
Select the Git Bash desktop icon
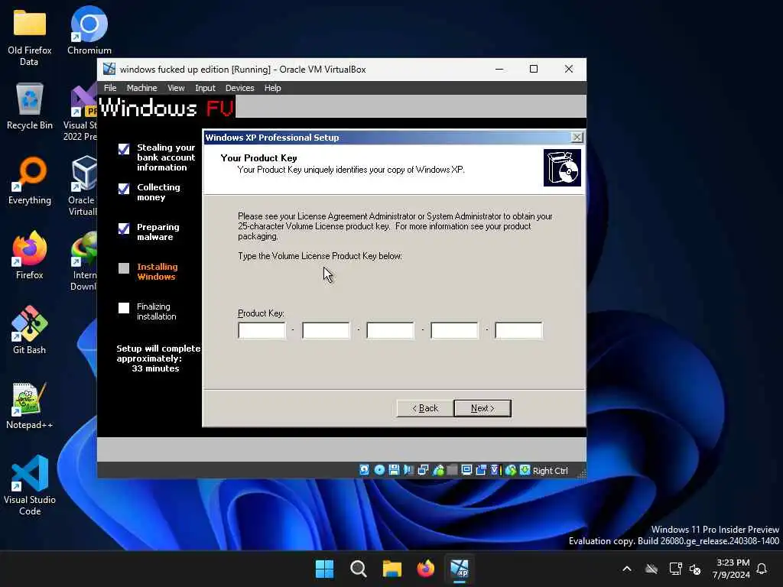30,330
